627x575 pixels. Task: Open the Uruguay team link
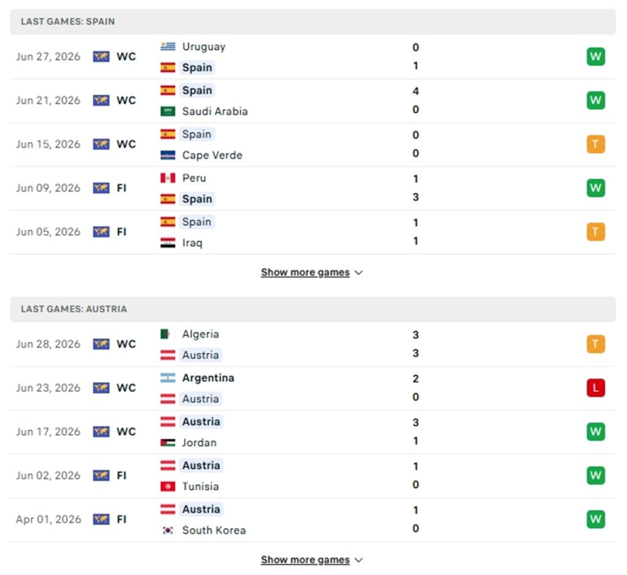click(x=203, y=47)
